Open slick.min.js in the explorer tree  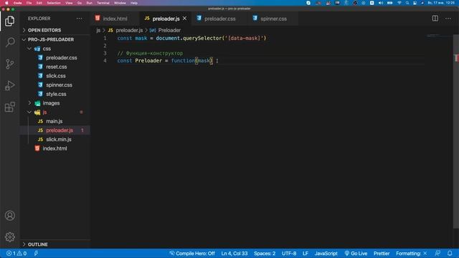(59, 139)
